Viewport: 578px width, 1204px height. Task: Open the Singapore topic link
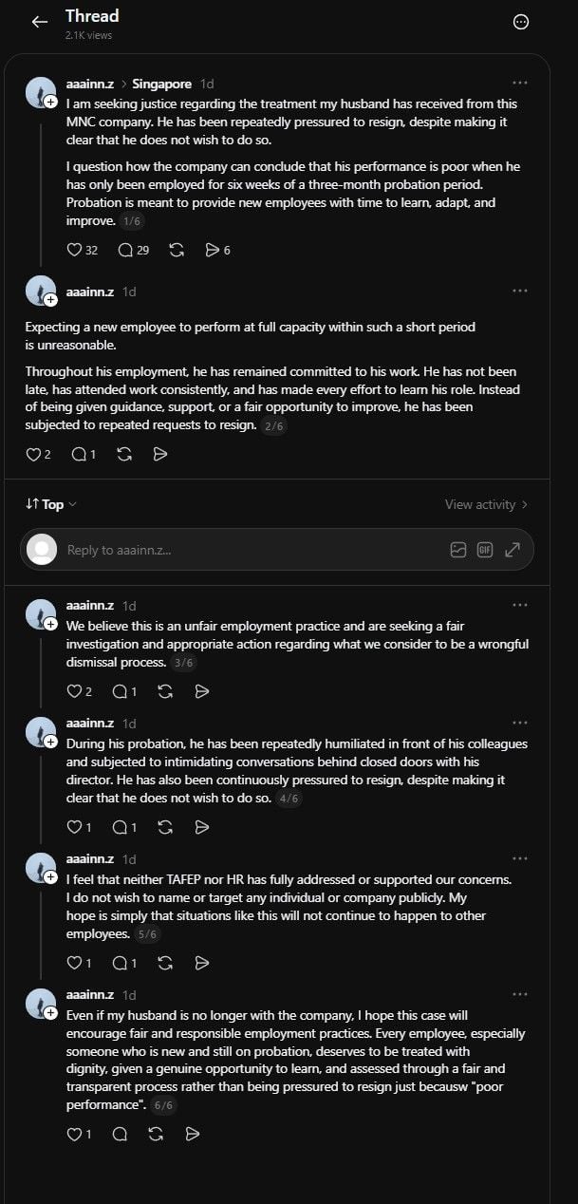162,84
